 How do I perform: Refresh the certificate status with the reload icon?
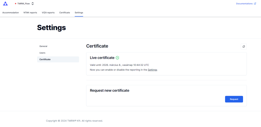244,46
